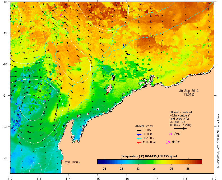Image resolution: width=222 pixels, height=180 pixels.
Task: Click the longitude axis label '118'
Action: 185,179
